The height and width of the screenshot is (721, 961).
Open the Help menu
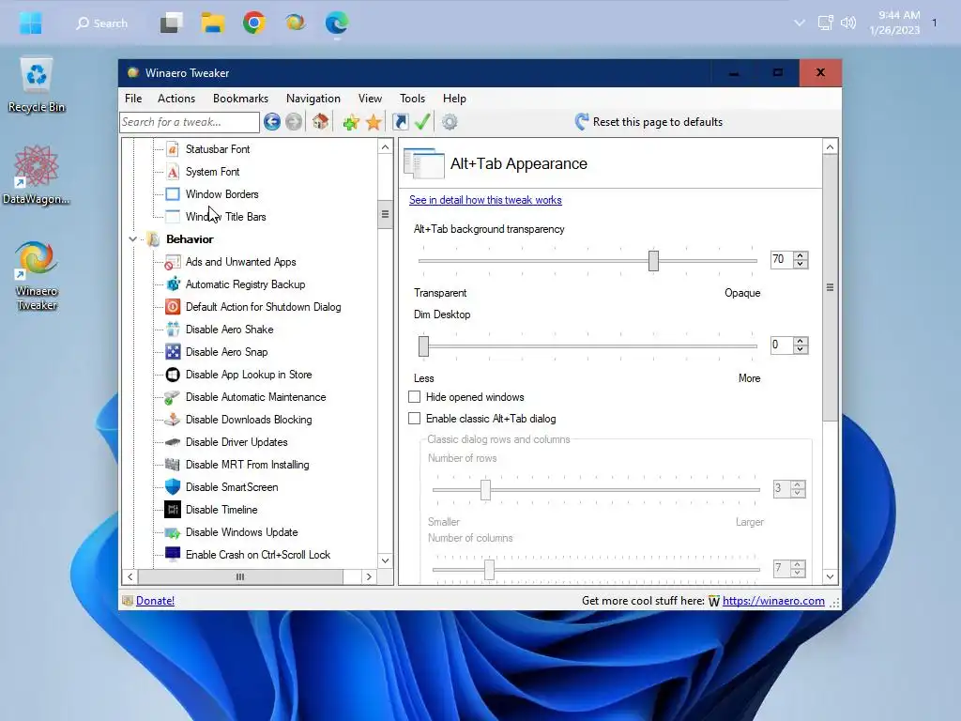(x=455, y=98)
